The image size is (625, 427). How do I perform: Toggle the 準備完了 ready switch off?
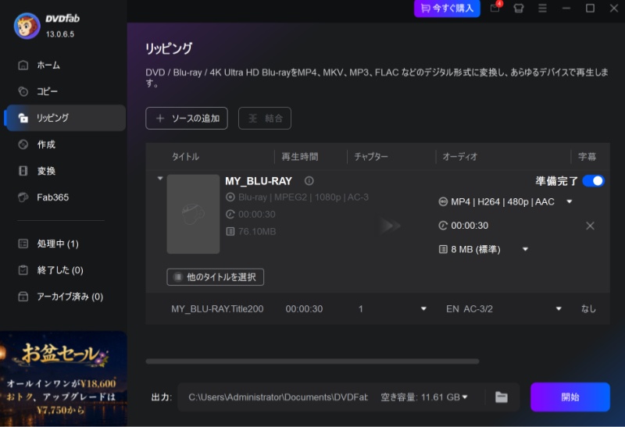pyautogui.click(x=593, y=181)
